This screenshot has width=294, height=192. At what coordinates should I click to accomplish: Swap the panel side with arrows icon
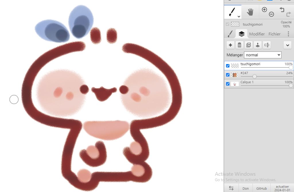(231, 188)
